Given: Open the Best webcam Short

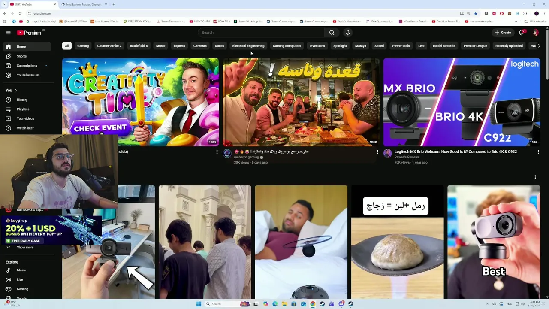Looking at the screenshot, I should (x=494, y=242).
